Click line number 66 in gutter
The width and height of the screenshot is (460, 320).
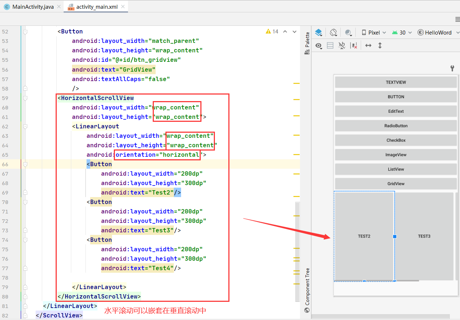point(5,164)
